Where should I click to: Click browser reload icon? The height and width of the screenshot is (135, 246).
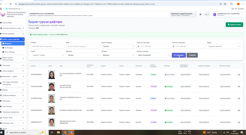tap(10, 4)
